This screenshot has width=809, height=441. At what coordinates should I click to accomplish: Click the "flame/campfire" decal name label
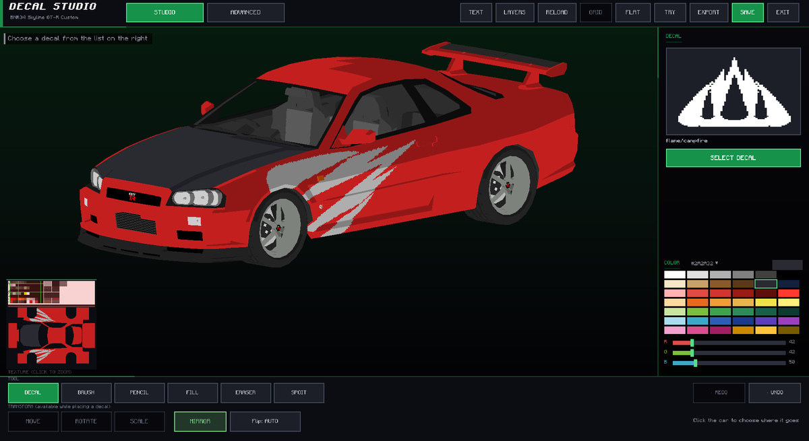pyautogui.click(x=687, y=141)
